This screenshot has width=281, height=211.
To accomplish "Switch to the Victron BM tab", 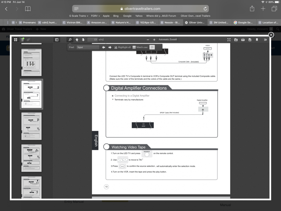I will 72,23.
